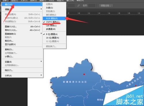Screen dimensions: 144x106
Task: Open the 调整 submenu in Image menu
Action: click(x=22, y=9)
